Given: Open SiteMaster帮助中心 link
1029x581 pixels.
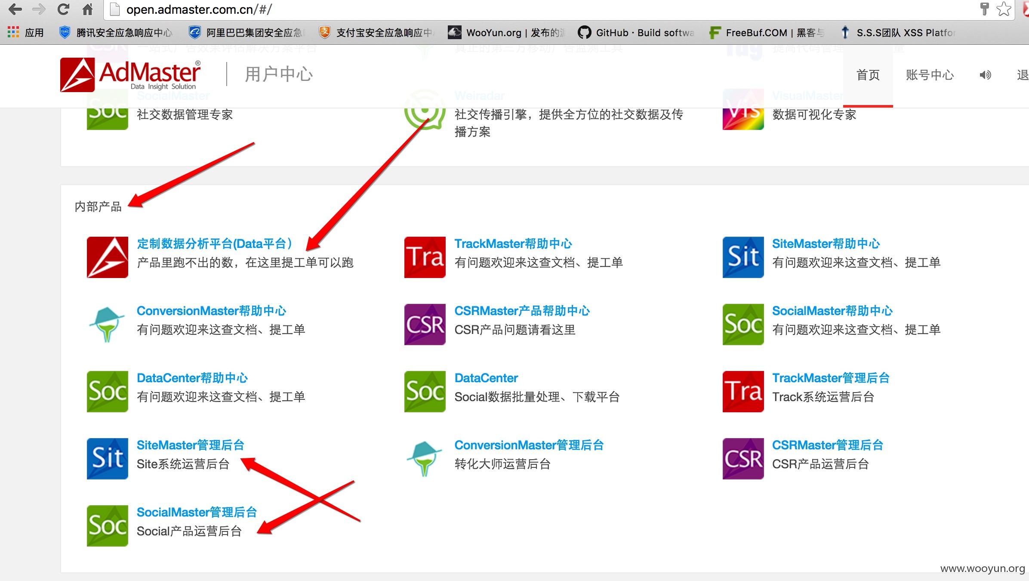Looking at the screenshot, I should coord(826,244).
